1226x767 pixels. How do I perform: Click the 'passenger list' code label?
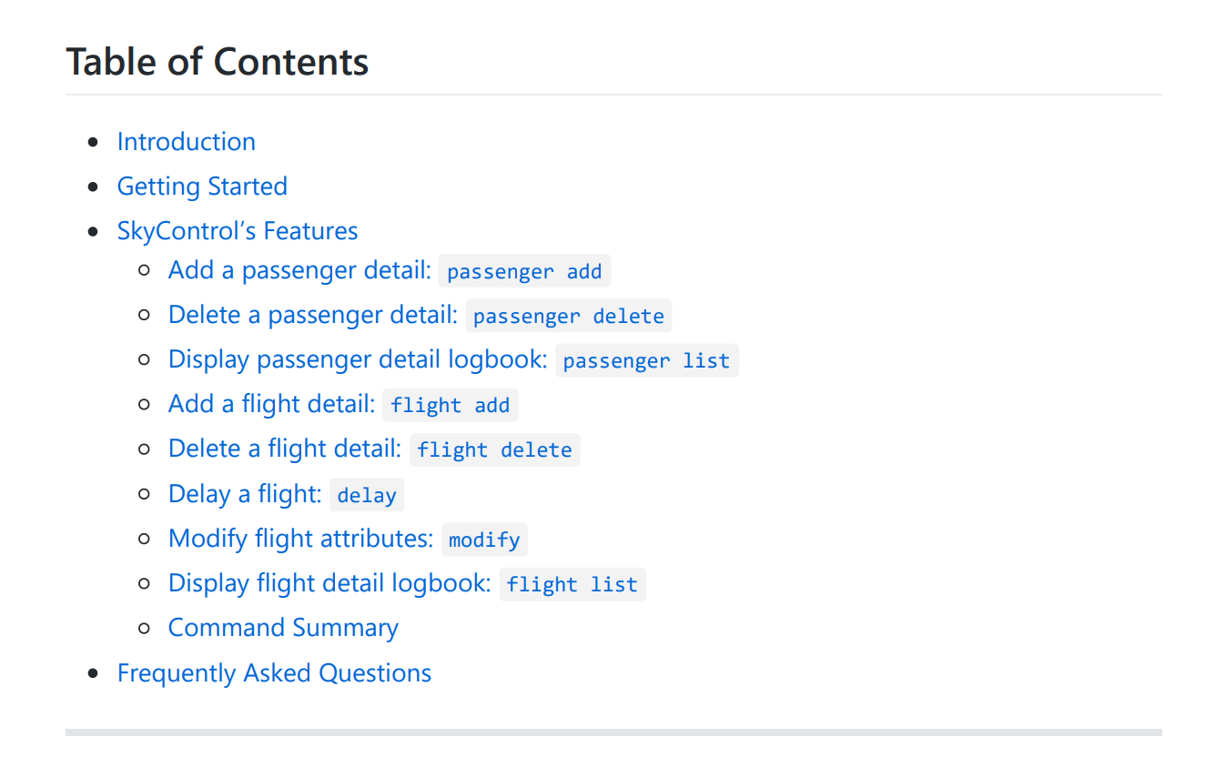(x=646, y=361)
